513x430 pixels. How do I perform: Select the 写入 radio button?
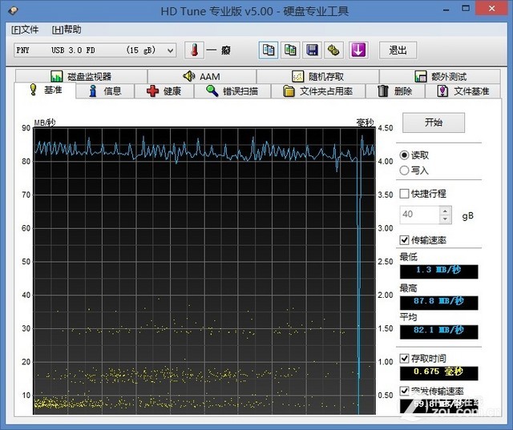(404, 170)
